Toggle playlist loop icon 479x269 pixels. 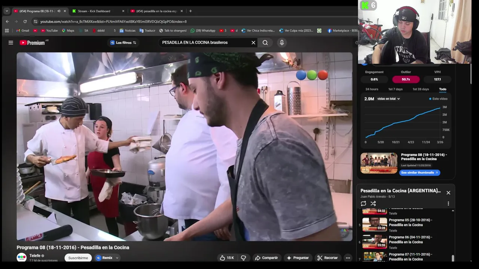(x=363, y=204)
